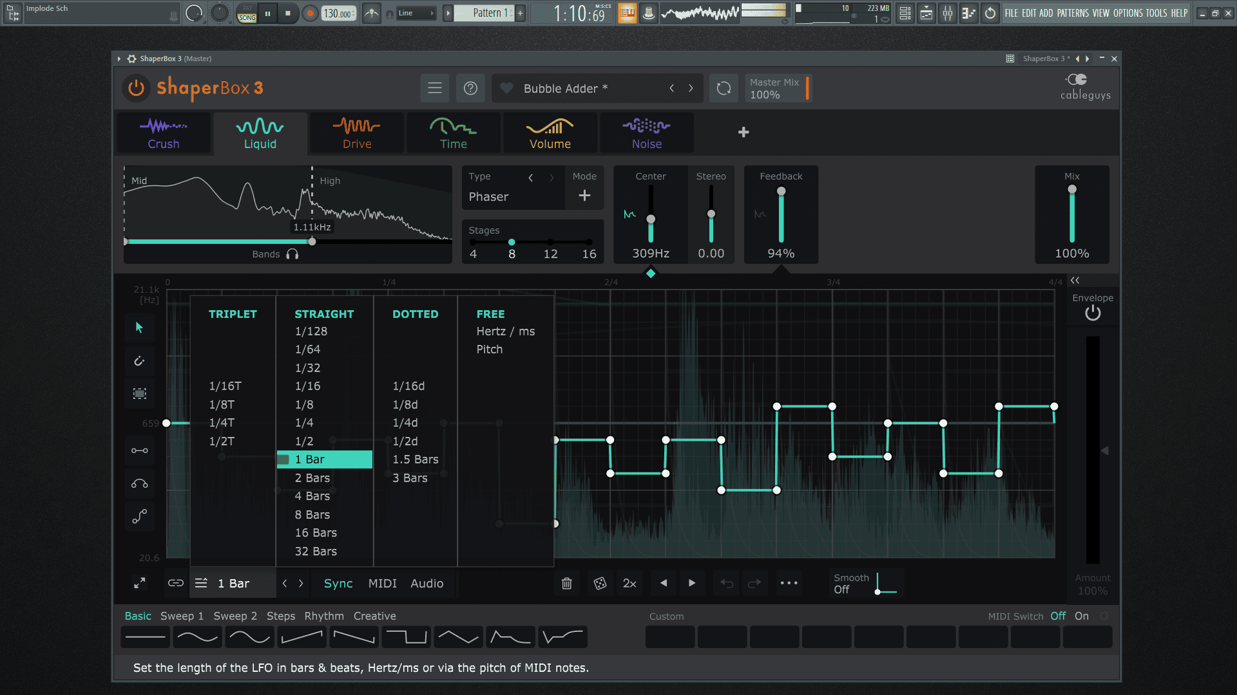Select the pointer arrow tool
This screenshot has width=1237, height=695.
(140, 328)
